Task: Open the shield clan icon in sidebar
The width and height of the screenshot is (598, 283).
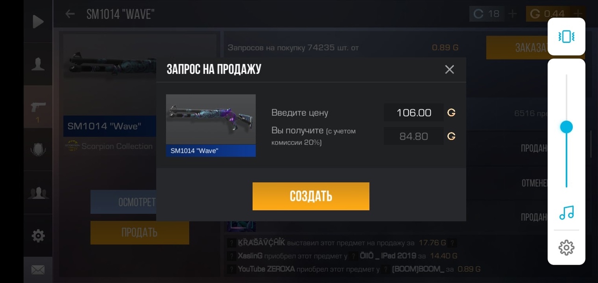Action: coord(38,149)
